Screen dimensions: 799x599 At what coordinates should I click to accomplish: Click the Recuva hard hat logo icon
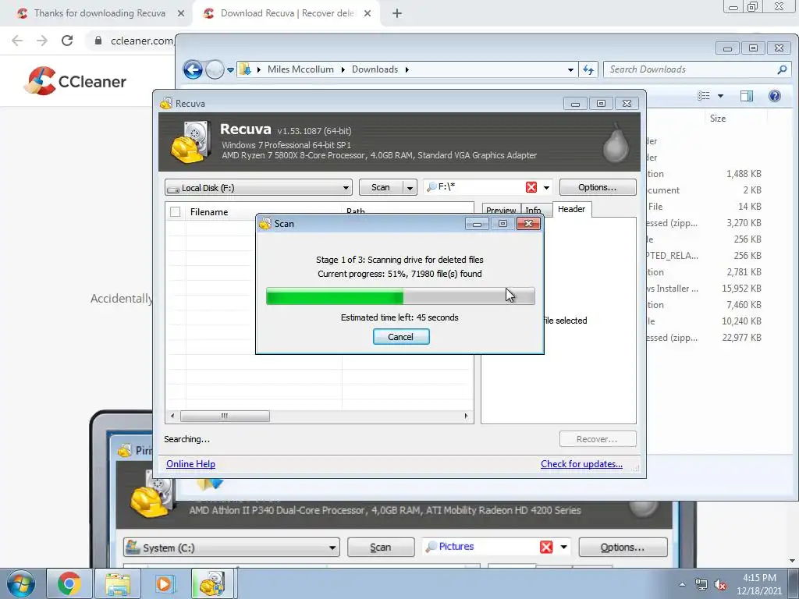click(x=190, y=142)
